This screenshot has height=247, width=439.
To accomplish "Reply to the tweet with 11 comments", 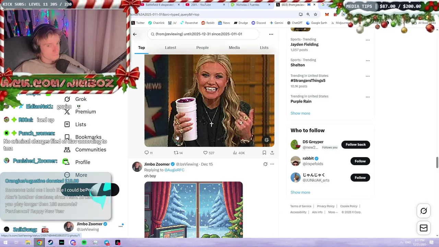I will [x=149, y=153].
